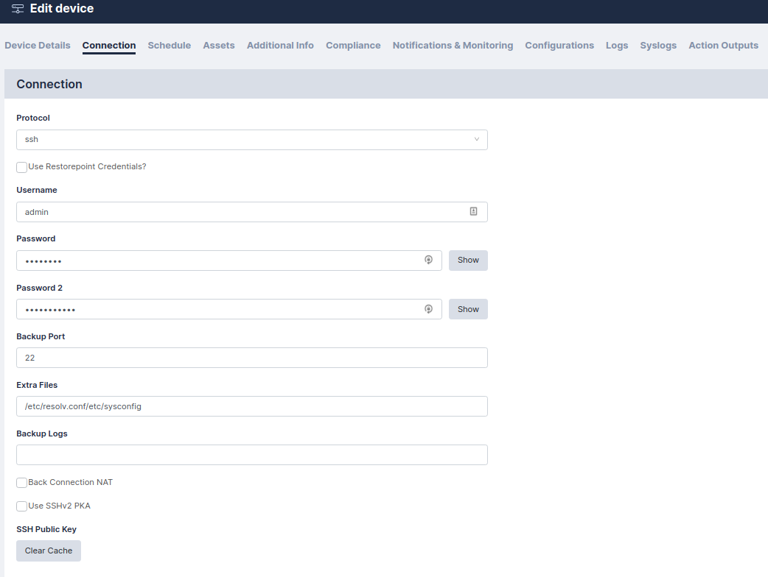Click the Backup Port field label
This screenshot has width=768, height=577.
pyautogui.click(x=41, y=336)
